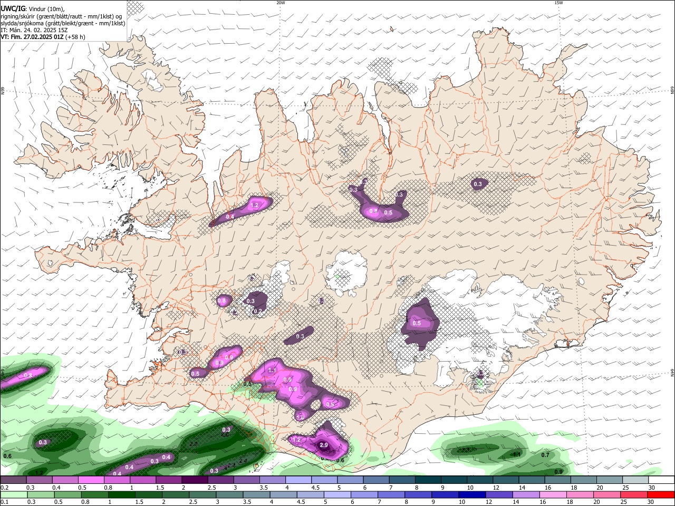Select the bright pink swatch above upper legend '0.5'
675x506 pixels.
(91, 480)
